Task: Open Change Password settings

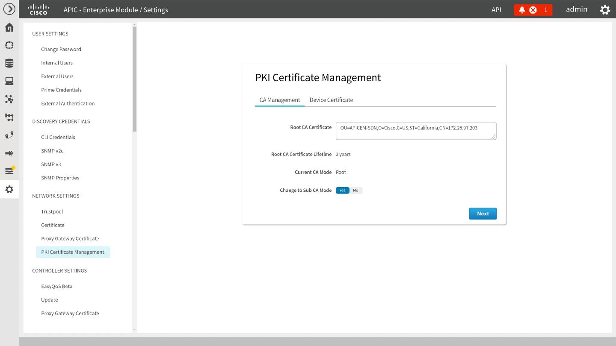Action: click(x=61, y=49)
